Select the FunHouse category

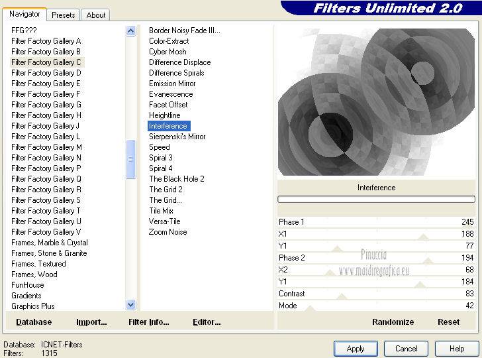[28, 285]
